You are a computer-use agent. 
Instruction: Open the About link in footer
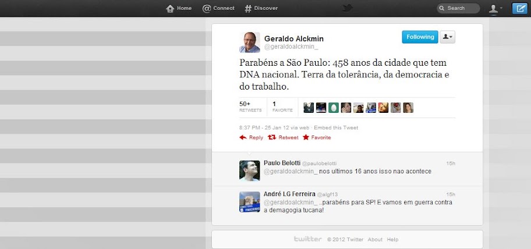(x=375, y=239)
